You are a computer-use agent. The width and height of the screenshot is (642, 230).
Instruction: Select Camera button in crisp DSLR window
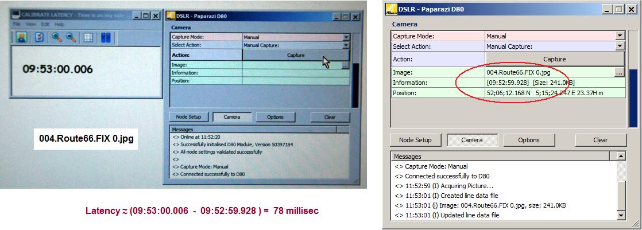[471, 140]
